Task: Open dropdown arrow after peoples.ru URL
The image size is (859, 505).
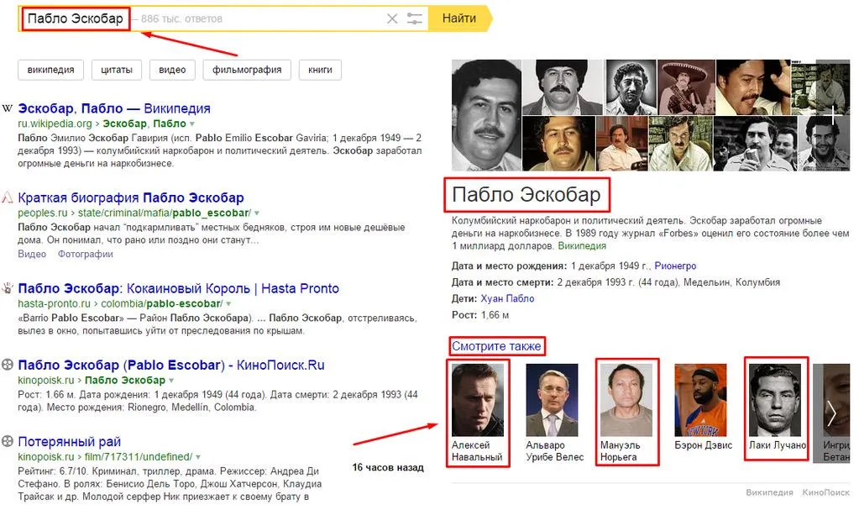Action: coord(257,213)
